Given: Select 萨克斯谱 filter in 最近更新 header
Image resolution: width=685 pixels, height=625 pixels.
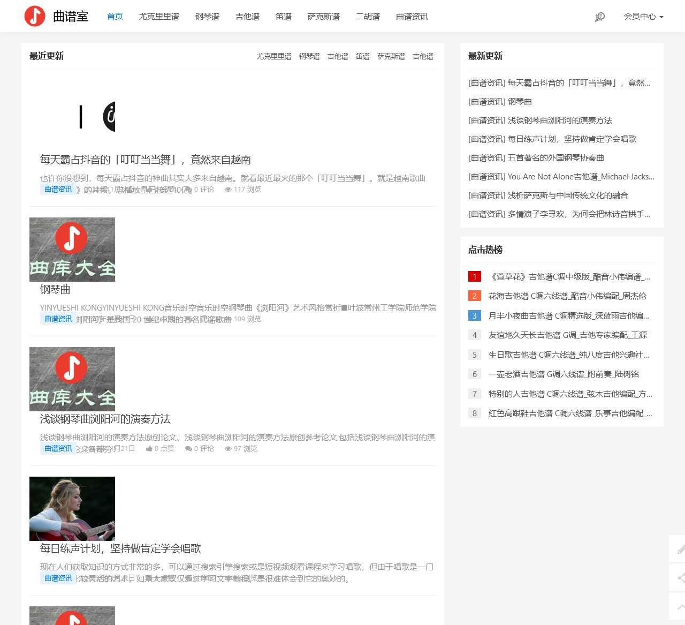Looking at the screenshot, I should pyautogui.click(x=391, y=56).
